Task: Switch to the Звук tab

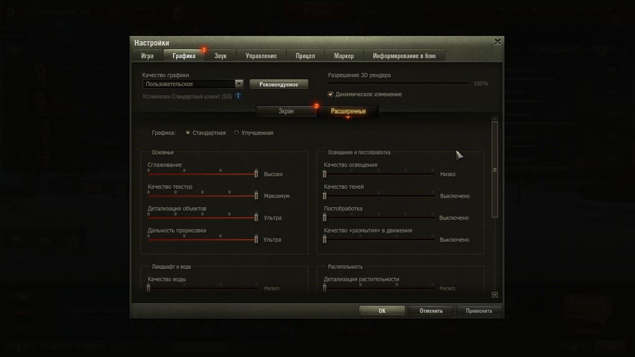Action: pyautogui.click(x=221, y=56)
